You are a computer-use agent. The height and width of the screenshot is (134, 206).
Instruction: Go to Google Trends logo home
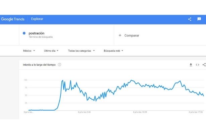tap(13, 19)
